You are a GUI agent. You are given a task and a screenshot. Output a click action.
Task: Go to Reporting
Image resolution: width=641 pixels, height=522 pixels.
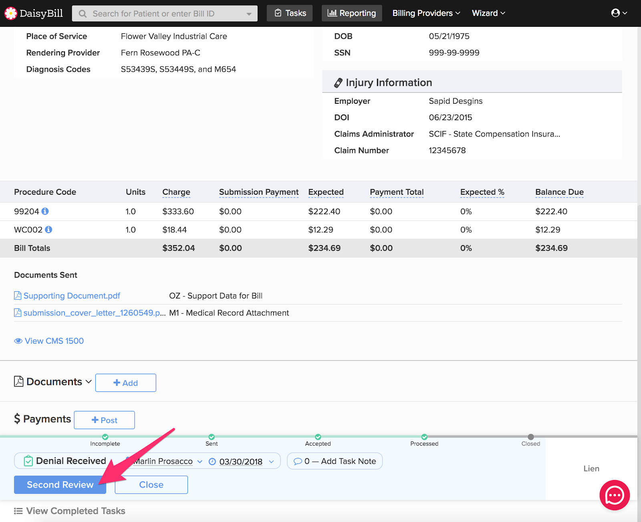point(352,13)
